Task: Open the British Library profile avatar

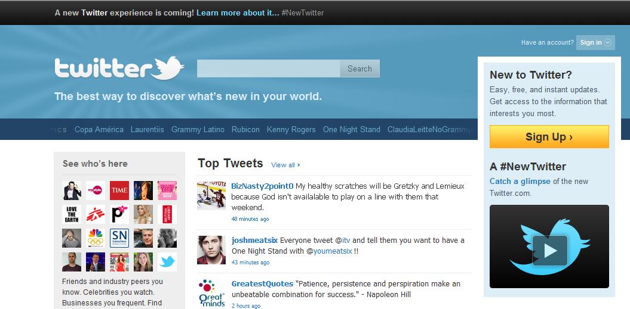Action: (x=167, y=214)
